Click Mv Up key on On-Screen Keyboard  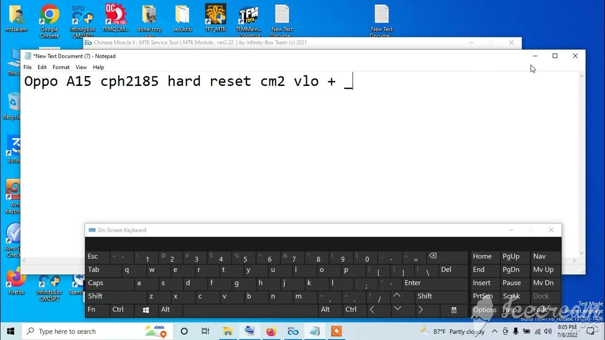coord(545,270)
